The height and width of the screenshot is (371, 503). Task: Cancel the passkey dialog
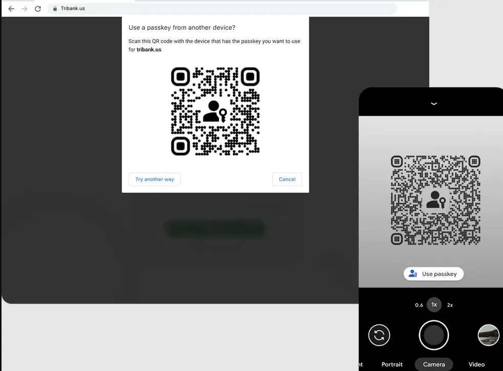(x=287, y=179)
